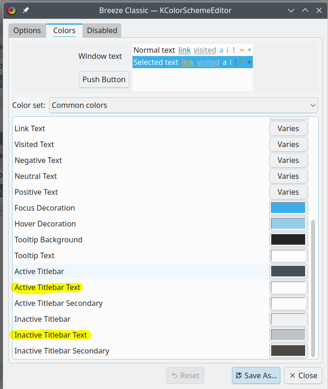Click the 'link' in Normal text preview
328x389 pixels.
pyautogui.click(x=184, y=50)
